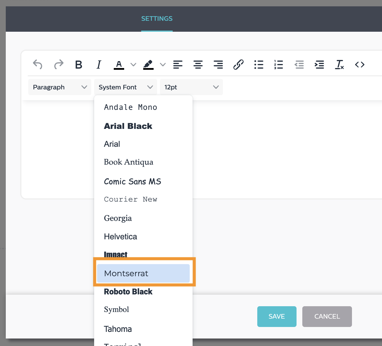
Task: Open the 12pt font size dropdown
Action: tap(191, 87)
